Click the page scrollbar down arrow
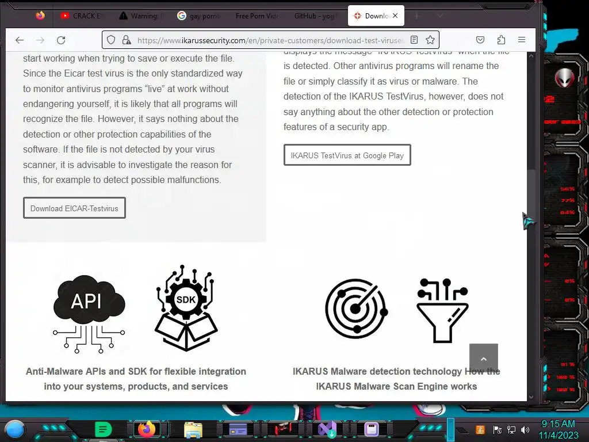This screenshot has height=442, width=589. click(x=531, y=397)
